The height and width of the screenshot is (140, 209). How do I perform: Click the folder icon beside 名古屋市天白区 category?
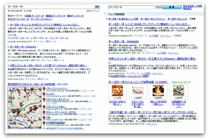pos(109,76)
